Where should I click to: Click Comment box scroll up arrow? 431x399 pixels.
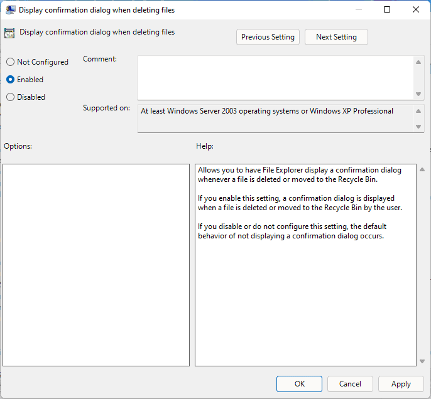click(418, 62)
